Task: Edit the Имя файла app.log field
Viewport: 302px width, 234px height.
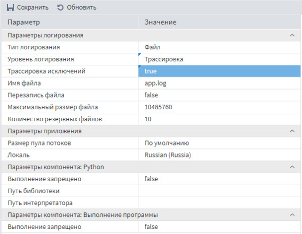Action: [219, 83]
